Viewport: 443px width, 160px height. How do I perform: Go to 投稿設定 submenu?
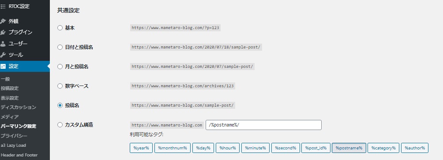[10, 88]
